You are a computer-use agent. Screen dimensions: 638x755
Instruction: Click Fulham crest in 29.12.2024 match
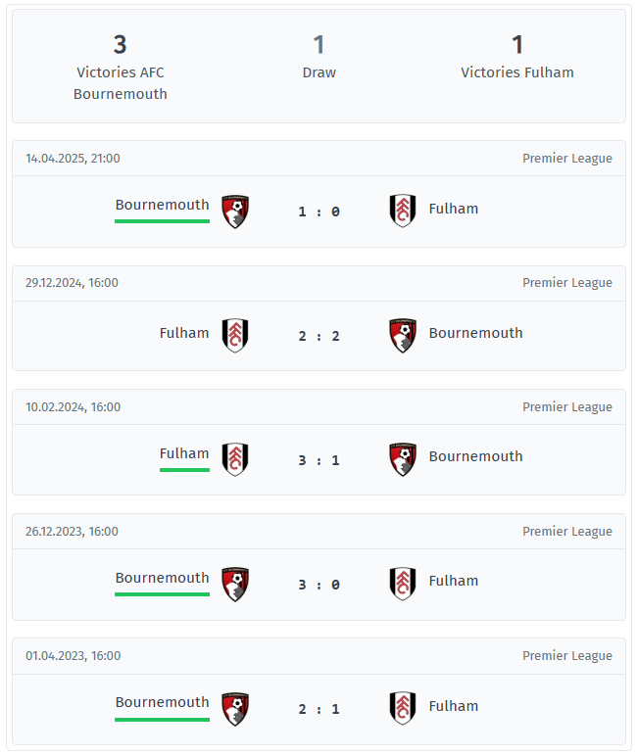pos(235,335)
